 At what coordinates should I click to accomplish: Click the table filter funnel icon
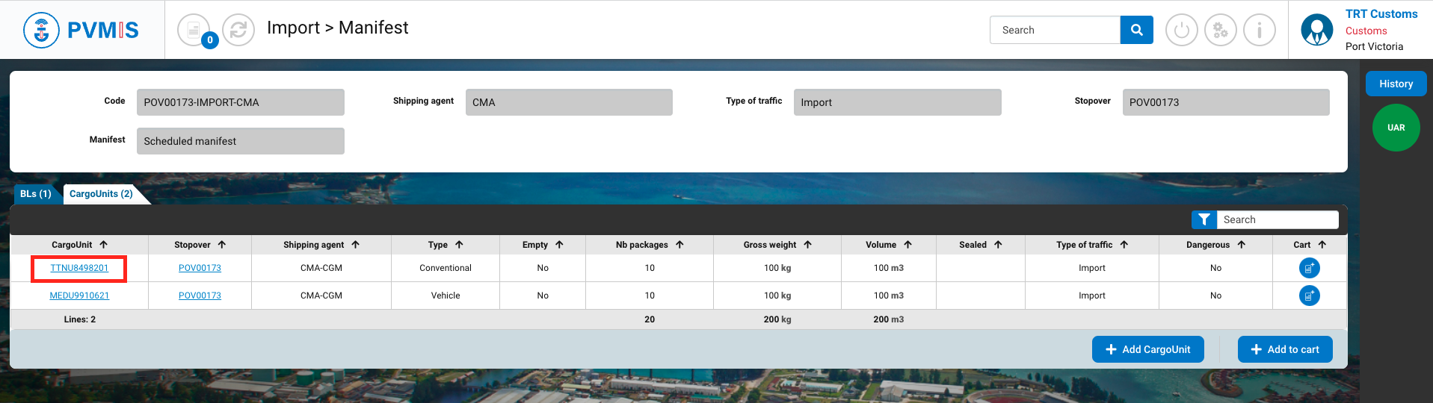(x=1204, y=219)
